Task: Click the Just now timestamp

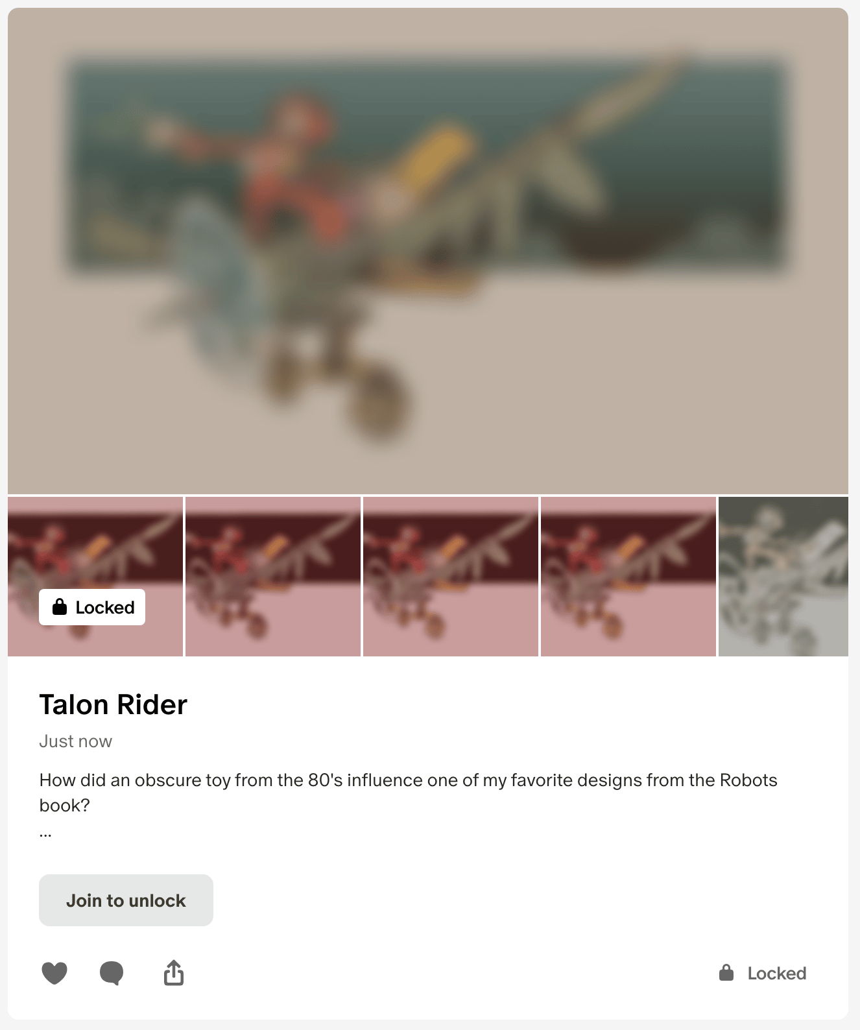Action: click(x=75, y=741)
